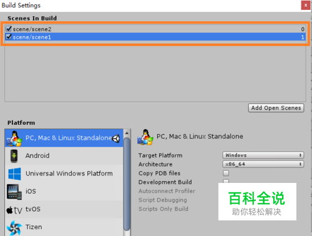Click the platform list scroll up arrow
Screen dimensions: 312x236
pos(127,133)
